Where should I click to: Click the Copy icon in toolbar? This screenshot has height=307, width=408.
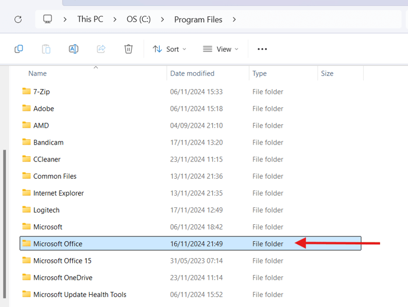tap(19, 49)
